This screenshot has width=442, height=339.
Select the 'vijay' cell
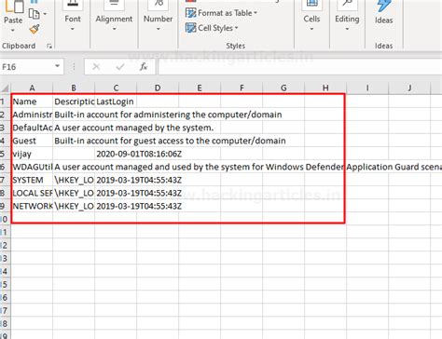click(x=32, y=154)
